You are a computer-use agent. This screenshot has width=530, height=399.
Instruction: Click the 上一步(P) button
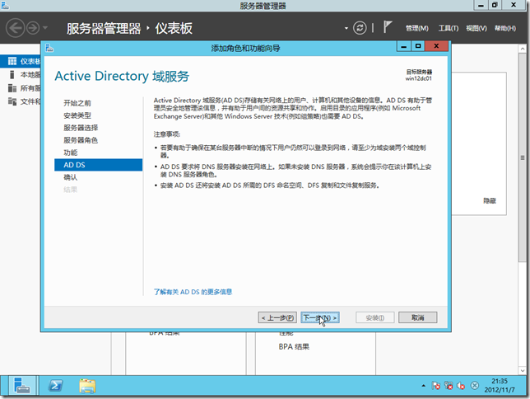(277, 317)
